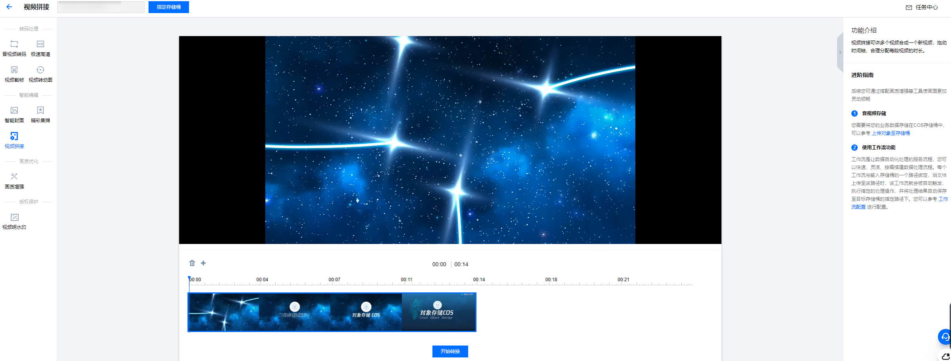The height and width of the screenshot is (361, 951).
Task: Click the 00:14 mark on the timeline ruler
Action: pos(479,280)
